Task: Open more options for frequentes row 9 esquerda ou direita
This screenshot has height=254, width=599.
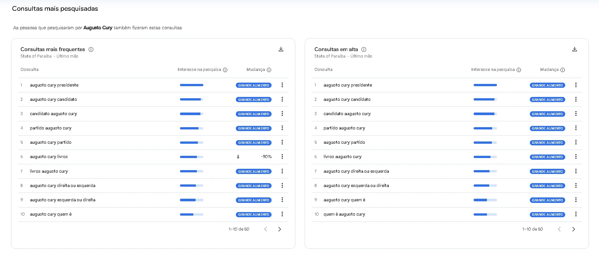Action: click(x=282, y=200)
